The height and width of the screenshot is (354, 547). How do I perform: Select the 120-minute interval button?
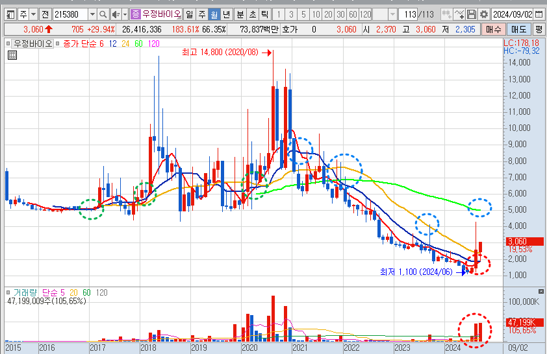[366, 14]
